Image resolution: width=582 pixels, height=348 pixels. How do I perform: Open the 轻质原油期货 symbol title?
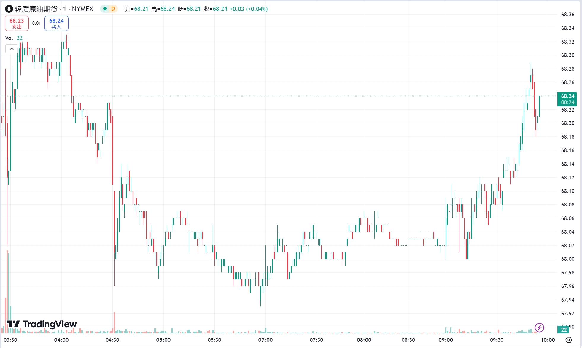click(x=36, y=9)
